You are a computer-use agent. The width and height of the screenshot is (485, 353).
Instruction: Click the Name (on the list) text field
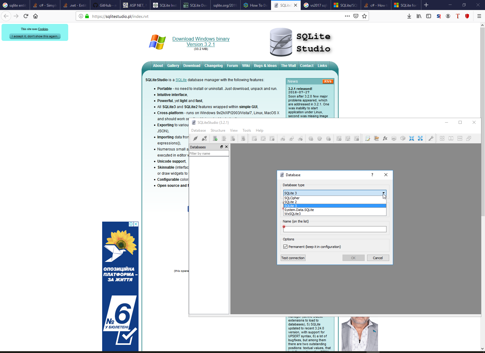(x=335, y=229)
